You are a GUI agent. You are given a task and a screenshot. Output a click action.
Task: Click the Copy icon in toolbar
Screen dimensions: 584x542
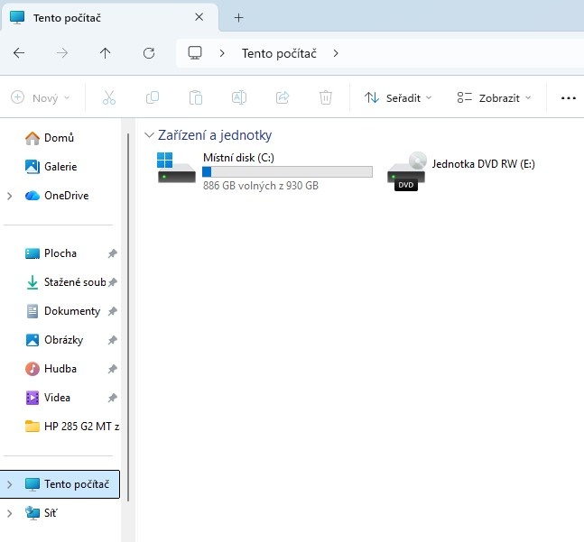click(153, 97)
